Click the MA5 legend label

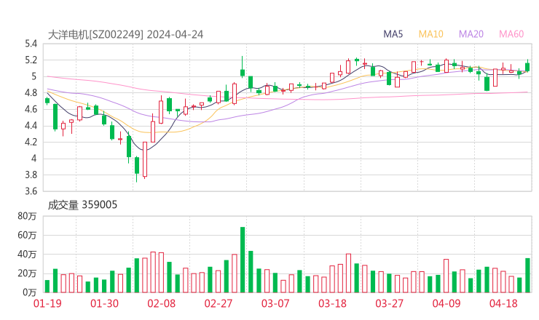pos(393,34)
